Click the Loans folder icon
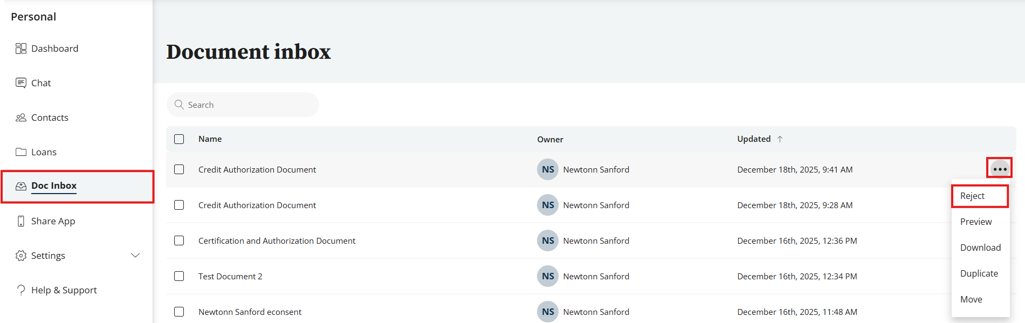Viewport: 1025px width, 323px height. click(x=21, y=152)
